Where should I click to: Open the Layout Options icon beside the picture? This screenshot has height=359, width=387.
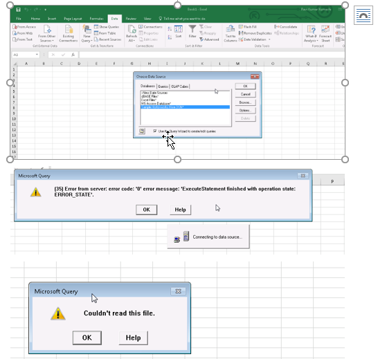(363, 15)
